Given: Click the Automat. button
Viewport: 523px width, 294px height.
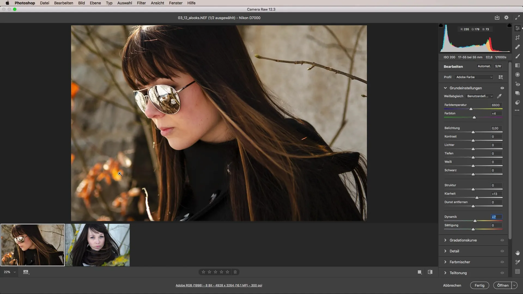Looking at the screenshot, I should click(484, 66).
